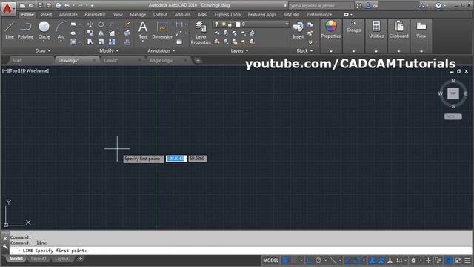Expand the Annotation panel
The height and width of the screenshot is (267, 474).
tap(161, 51)
